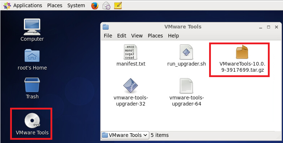283x143 pixels.
Task: Open the Places menu in top panel
Action: pyautogui.click(x=55, y=6)
